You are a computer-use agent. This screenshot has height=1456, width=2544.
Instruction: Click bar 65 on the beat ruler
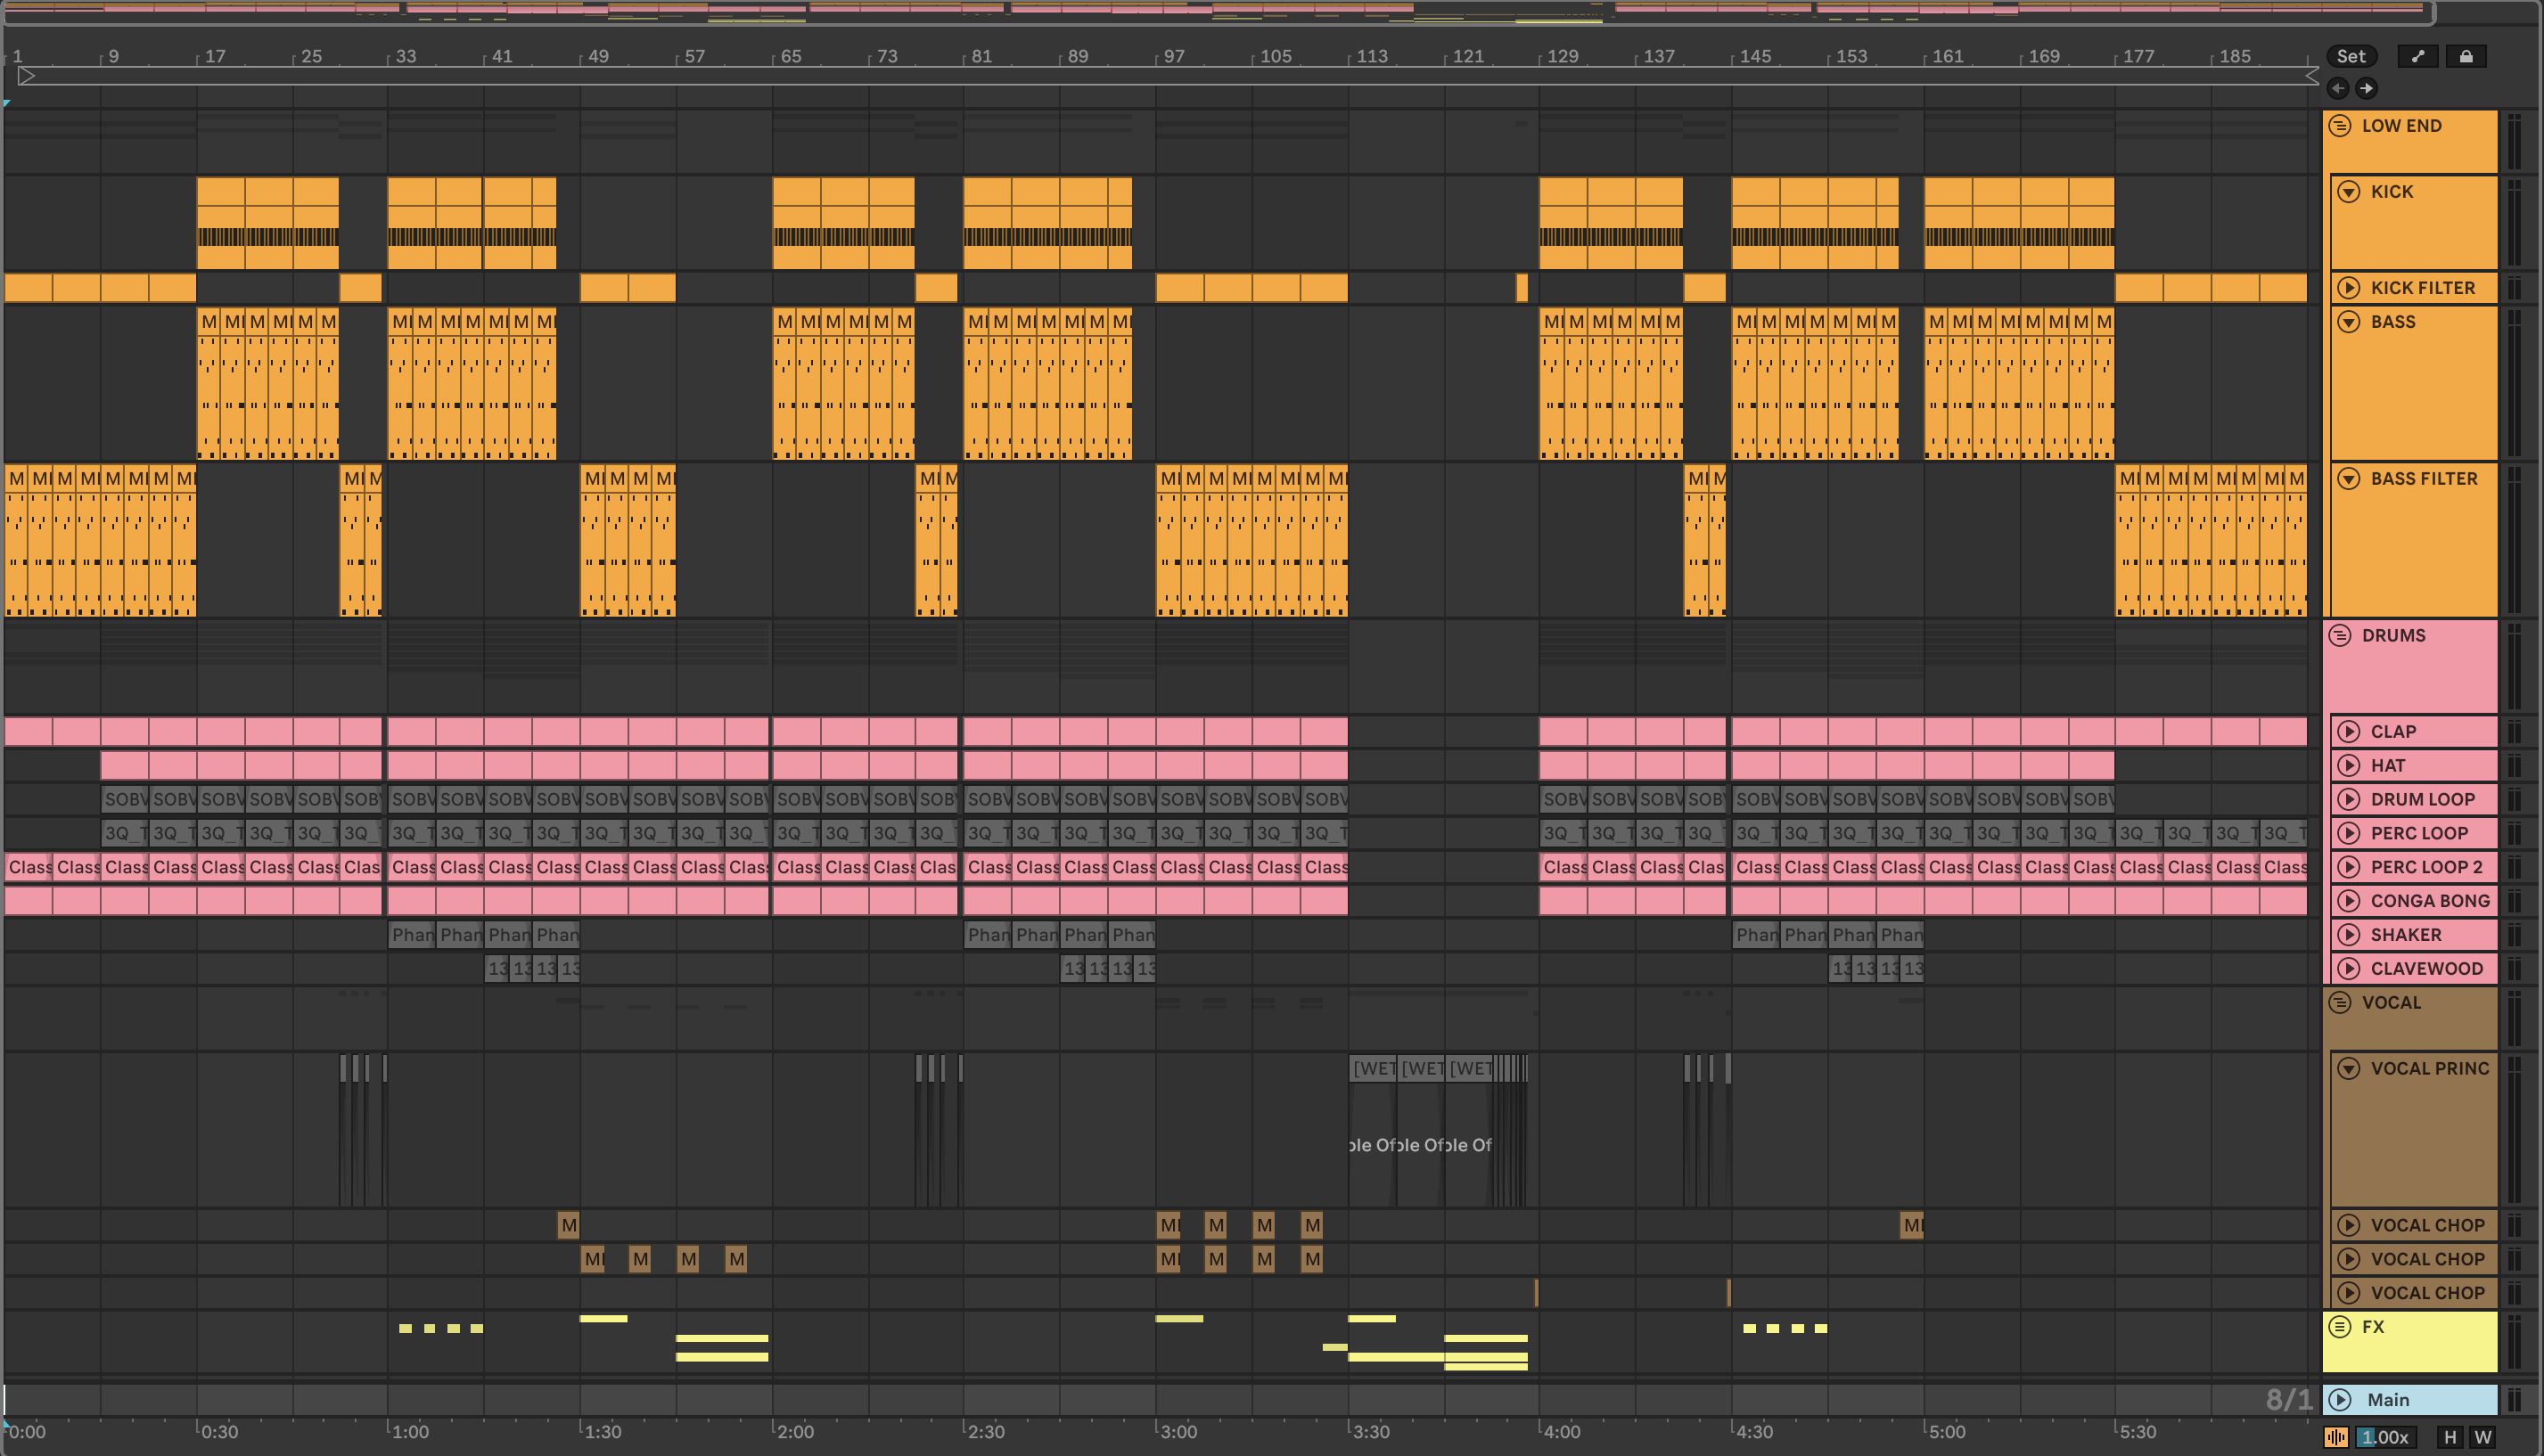(x=791, y=56)
